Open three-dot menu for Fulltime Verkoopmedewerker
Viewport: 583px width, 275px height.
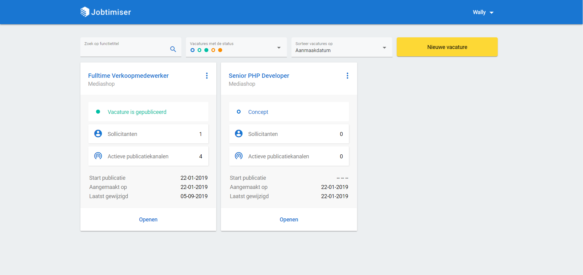point(207,76)
